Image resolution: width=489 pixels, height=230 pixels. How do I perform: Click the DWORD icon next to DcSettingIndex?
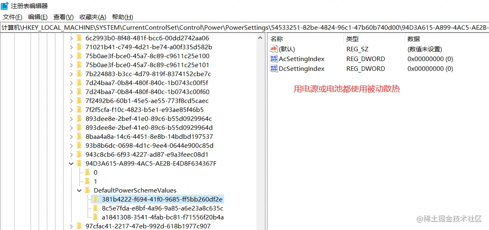click(x=273, y=68)
